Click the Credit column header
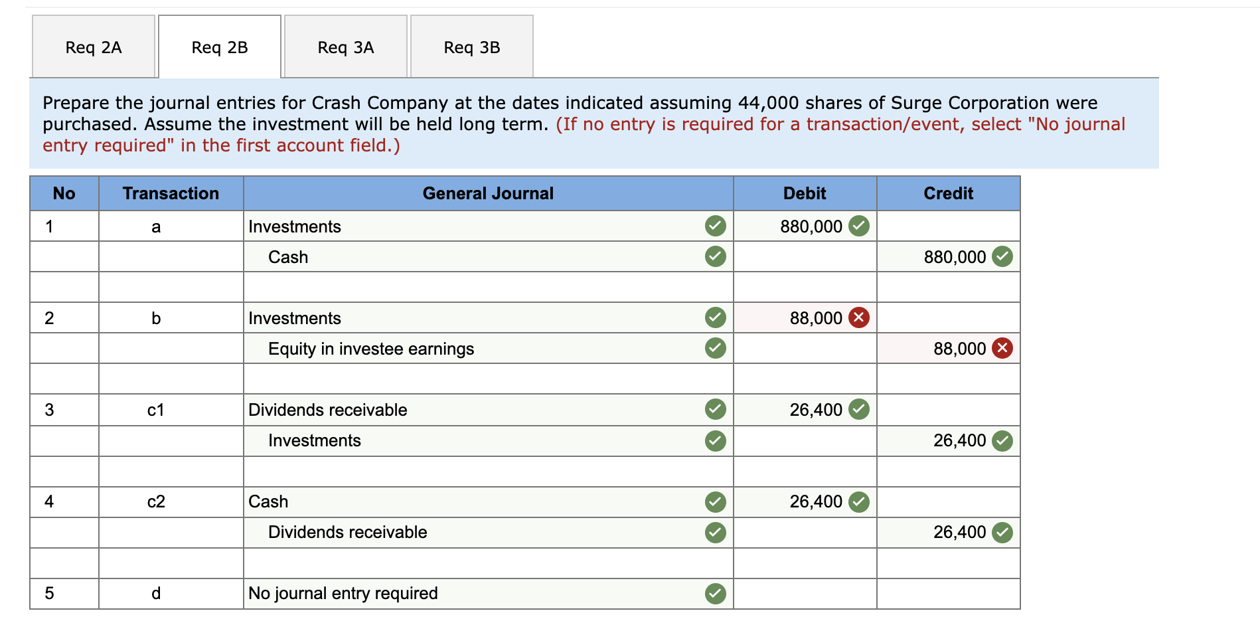The height and width of the screenshot is (619, 1260). click(948, 193)
